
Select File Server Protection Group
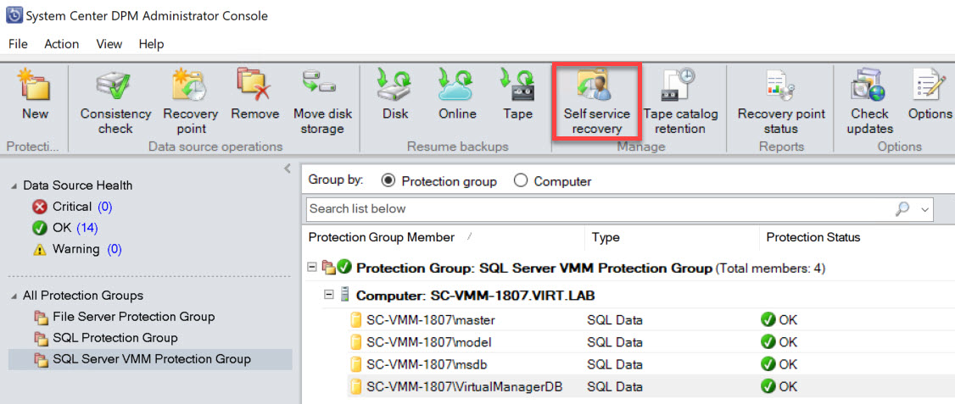[x=133, y=317]
